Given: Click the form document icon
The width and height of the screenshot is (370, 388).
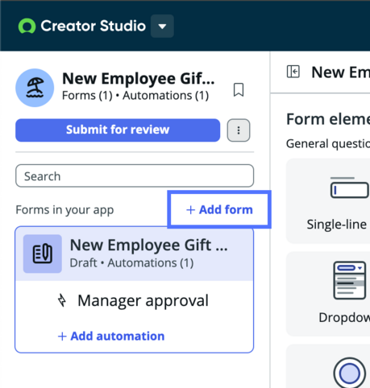Looking at the screenshot, I should click(43, 254).
